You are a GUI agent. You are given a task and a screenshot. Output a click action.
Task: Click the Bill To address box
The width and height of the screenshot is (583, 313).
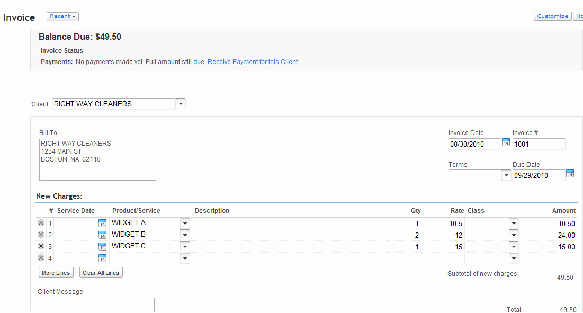(x=97, y=160)
